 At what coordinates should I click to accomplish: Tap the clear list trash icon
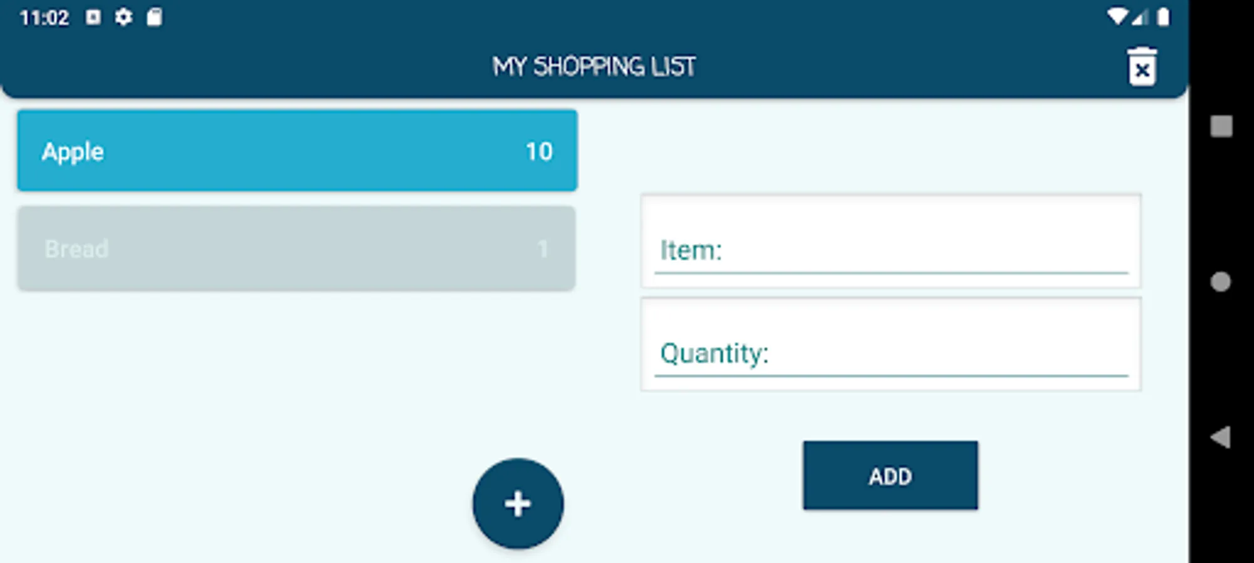pyautogui.click(x=1142, y=66)
